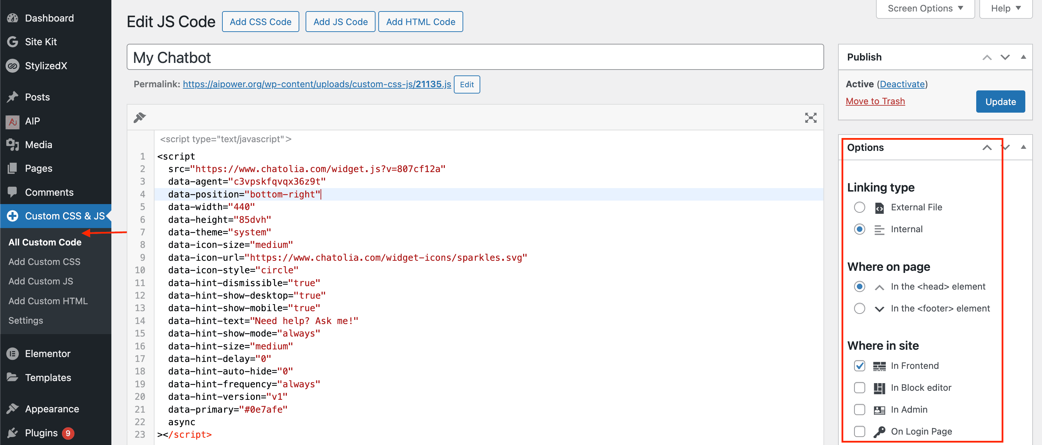
Task: Collapse the Publish panel toggle triangle
Action: [1023, 57]
